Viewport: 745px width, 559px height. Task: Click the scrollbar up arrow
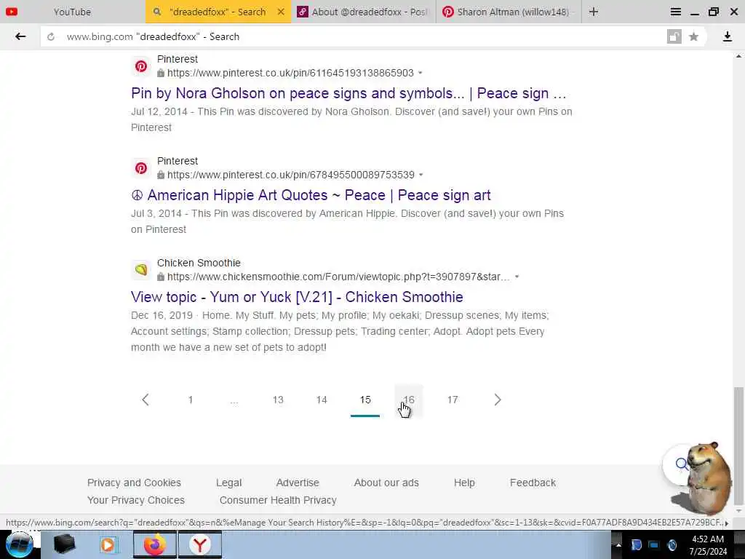tap(738, 56)
